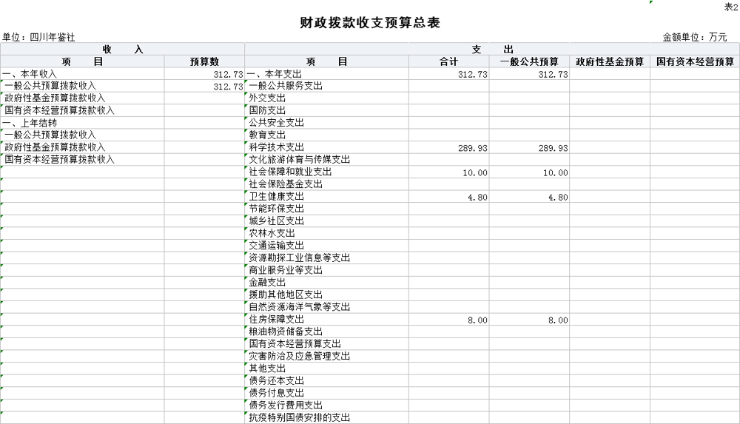Select the 社会保障和就业支出 cell

click(x=290, y=172)
